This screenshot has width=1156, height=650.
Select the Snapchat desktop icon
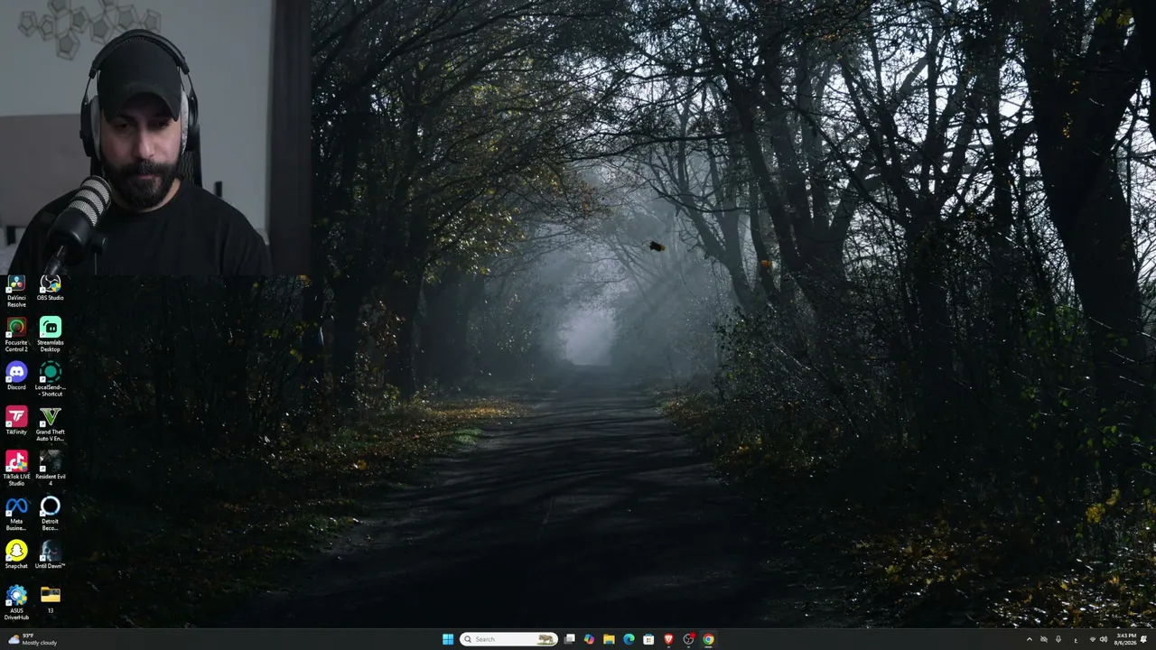pyautogui.click(x=16, y=555)
